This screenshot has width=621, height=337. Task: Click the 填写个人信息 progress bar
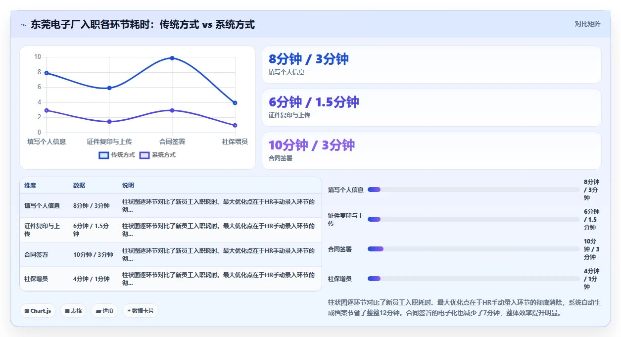click(x=474, y=190)
